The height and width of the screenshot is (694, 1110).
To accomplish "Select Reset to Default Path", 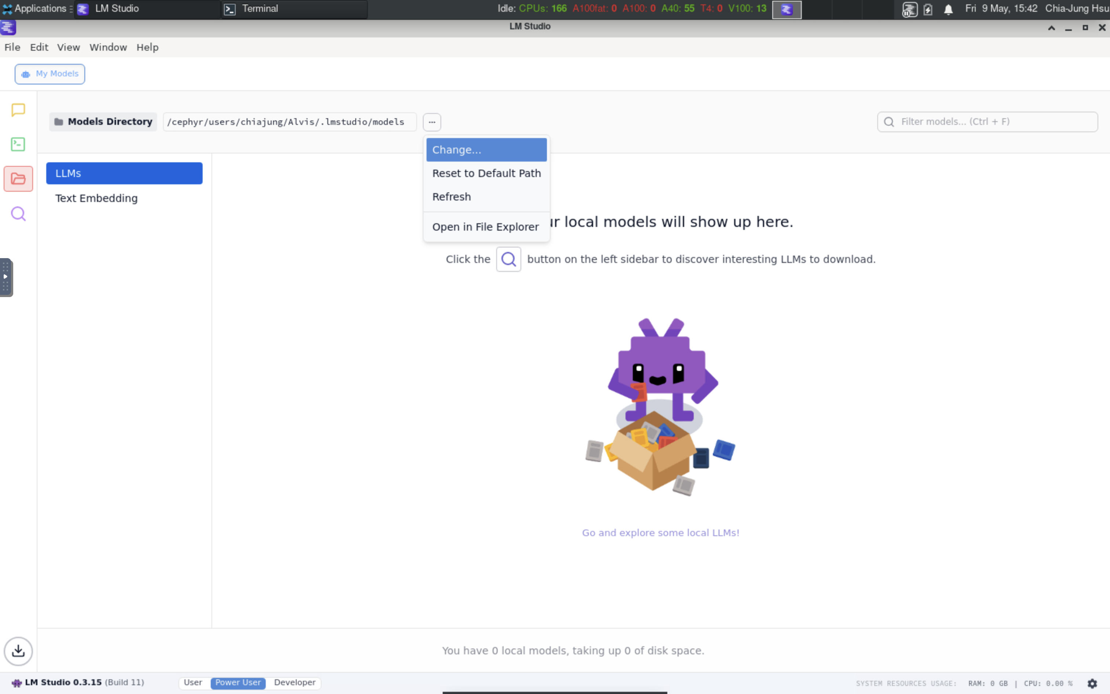I will coord(486,173).
